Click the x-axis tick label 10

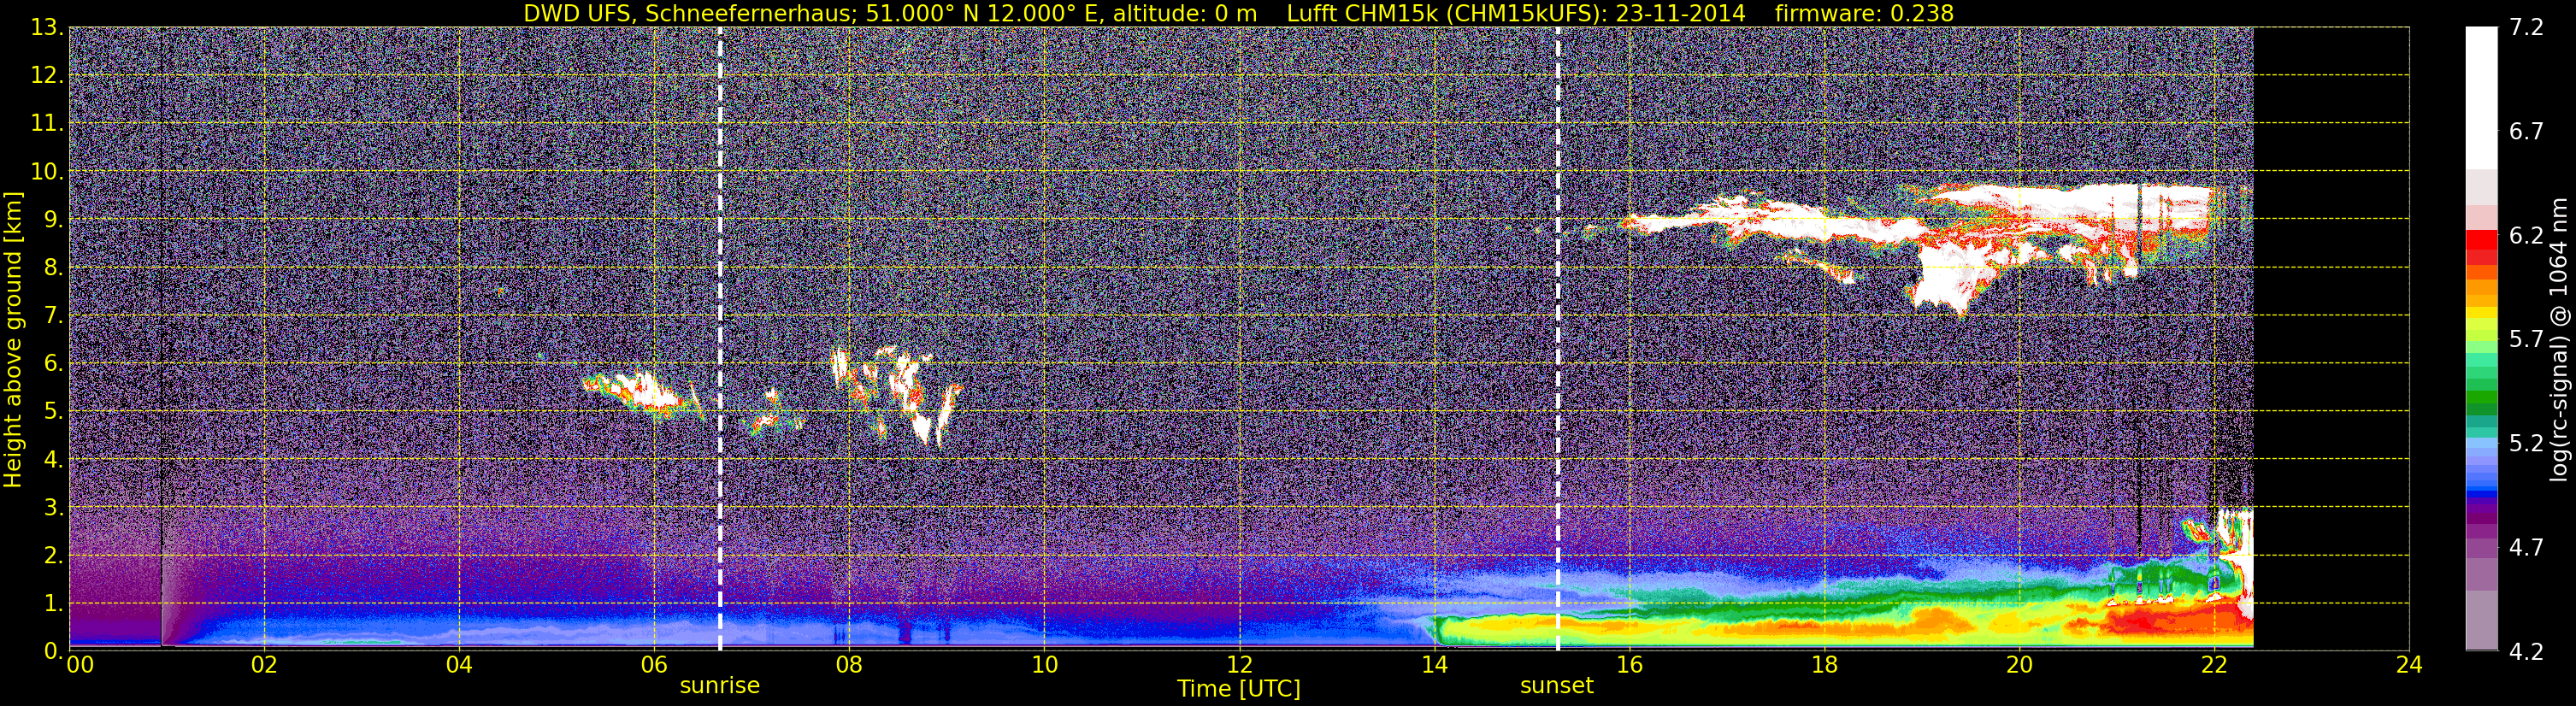coord(1044,665)
